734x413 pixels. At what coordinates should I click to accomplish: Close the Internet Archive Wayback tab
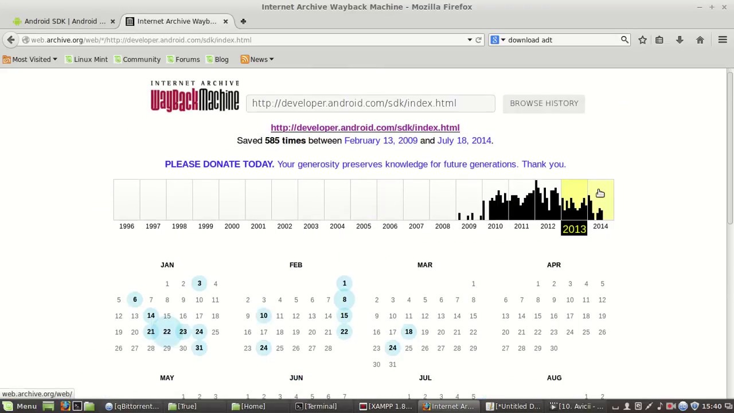(x=225, y=21)
